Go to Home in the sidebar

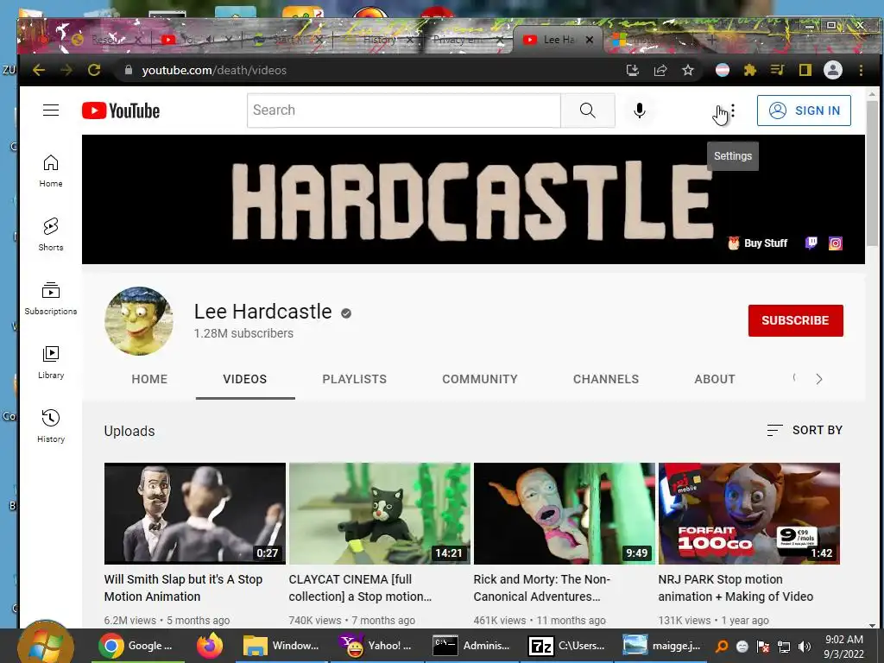(x=51, y=171)
